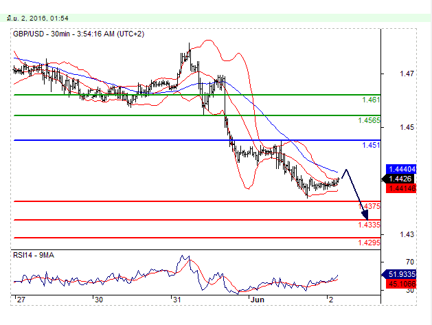Click the RSI moving average tag 45.1066
Viewport: 432px width, 325px height.
(x=401, y=284)
